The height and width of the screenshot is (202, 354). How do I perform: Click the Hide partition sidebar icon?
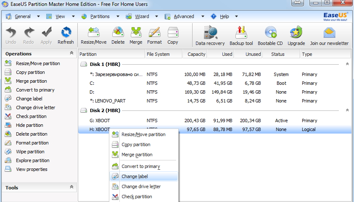point(8,125)
